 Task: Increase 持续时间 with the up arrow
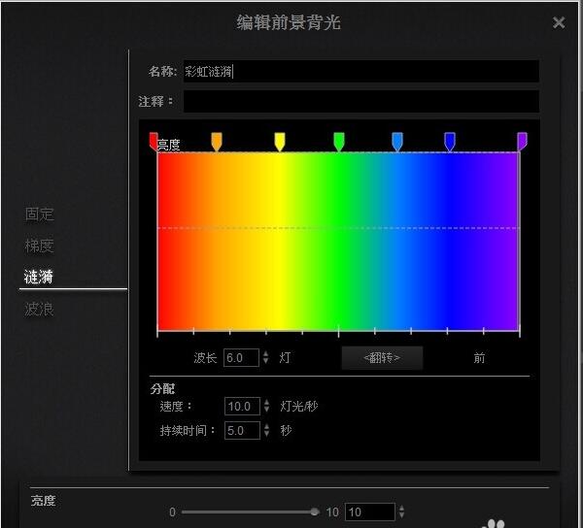266,427
